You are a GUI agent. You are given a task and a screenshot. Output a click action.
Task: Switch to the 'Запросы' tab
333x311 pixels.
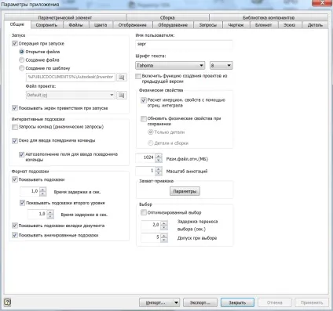(208, 25)
